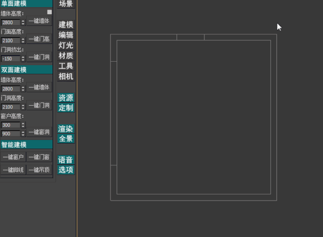The height and width of the screenshot is (237, 323).
Task: Open the 相机 tab
Action: pyautogui.click(x=66, y=76)
